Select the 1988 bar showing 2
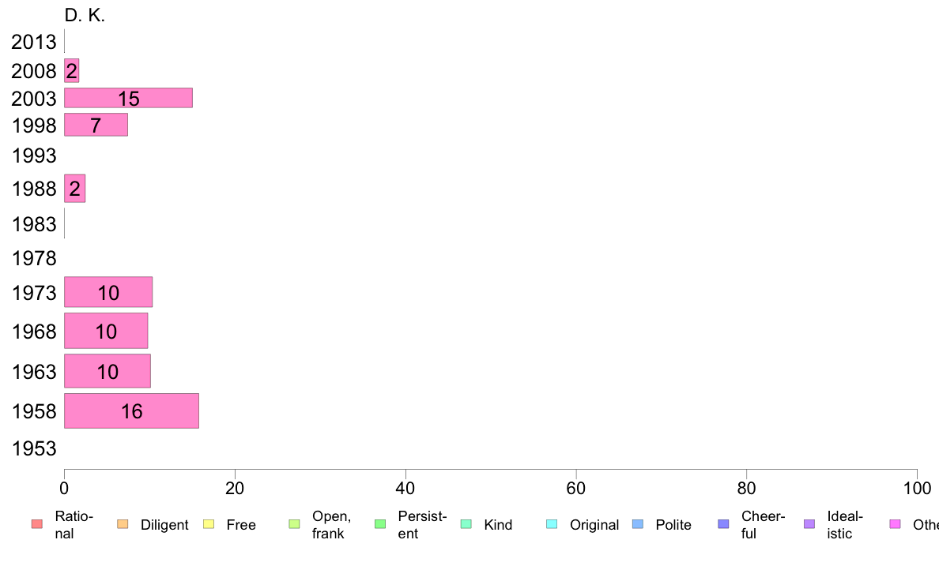The width and height of the screenshot is (939, 581). (75, 189)
